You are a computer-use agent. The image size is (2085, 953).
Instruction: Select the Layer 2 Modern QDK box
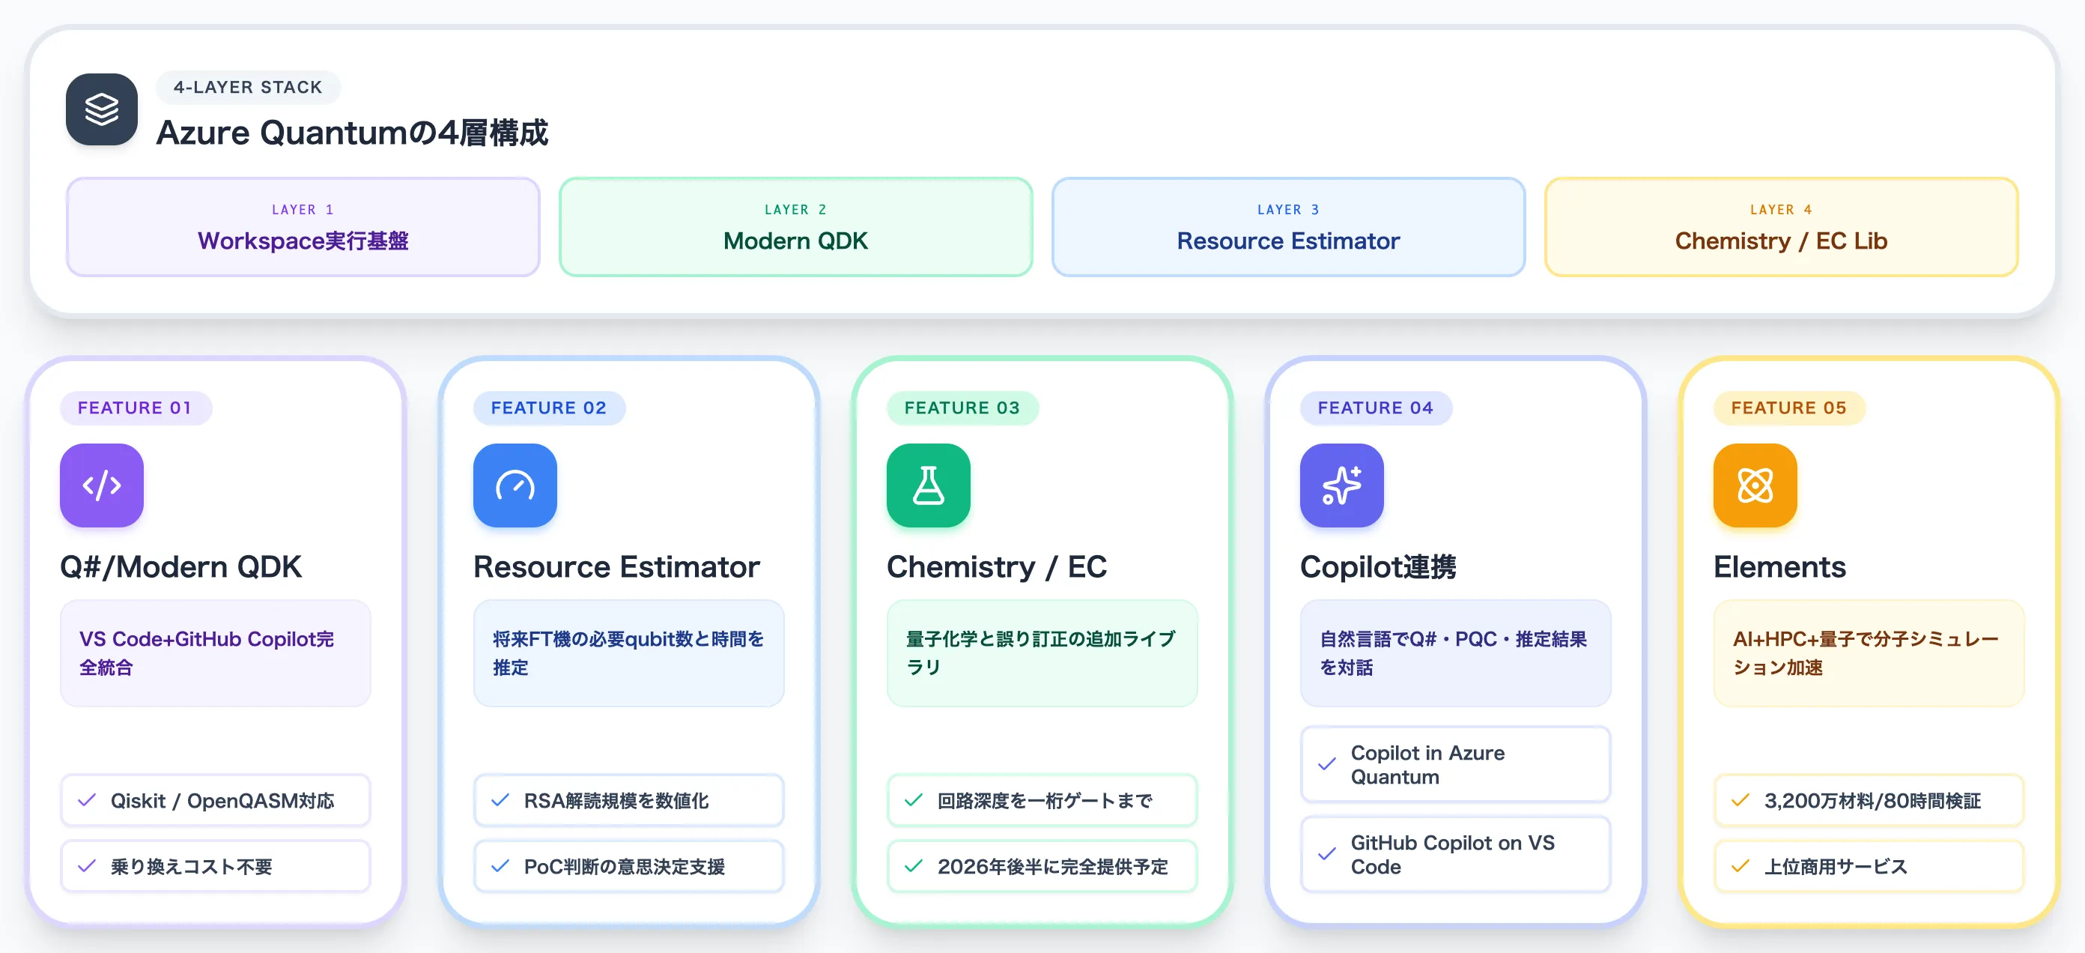(x=795, y=227)
